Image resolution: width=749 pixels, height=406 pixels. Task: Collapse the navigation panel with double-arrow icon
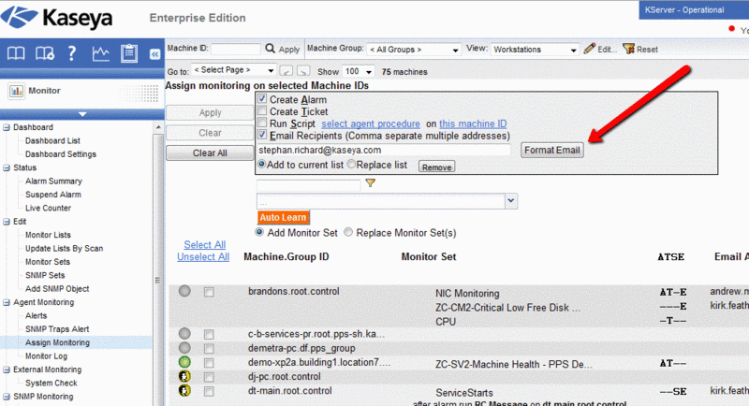(154, 54)
